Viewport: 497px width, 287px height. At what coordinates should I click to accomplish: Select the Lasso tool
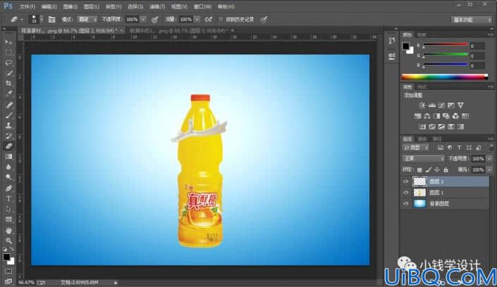coord(8,63)
